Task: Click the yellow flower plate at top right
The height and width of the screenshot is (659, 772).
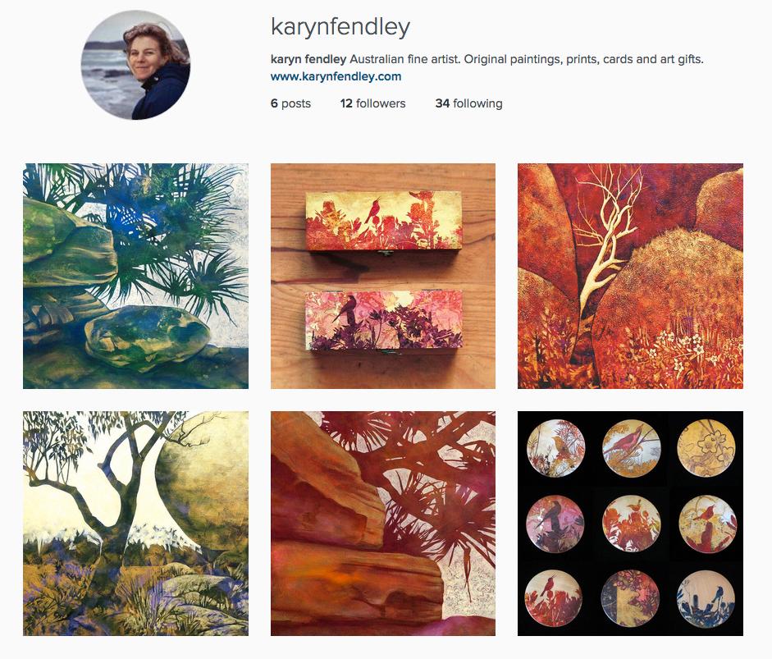Action: pyautogui.click(x=706, y=449)
